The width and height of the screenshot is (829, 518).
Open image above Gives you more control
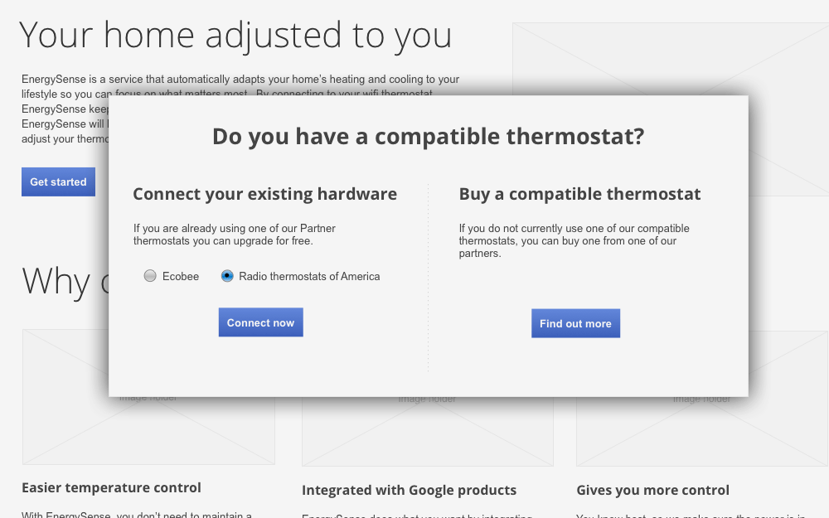click(x=701, y=431)
